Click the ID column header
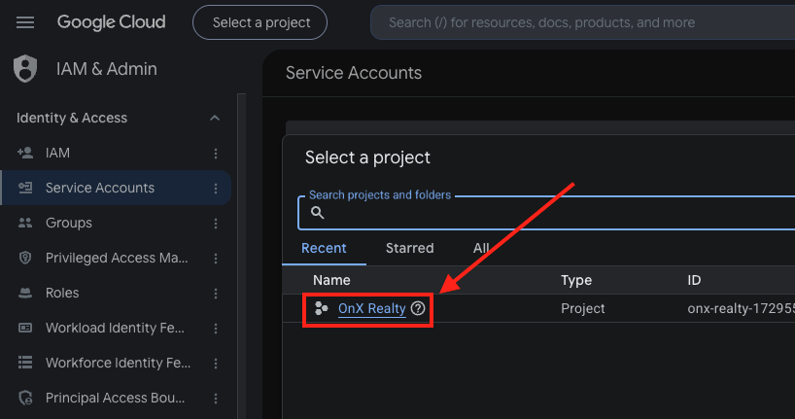Image resolution: width=795 pixels, height=419 pixels. [694, 280]
